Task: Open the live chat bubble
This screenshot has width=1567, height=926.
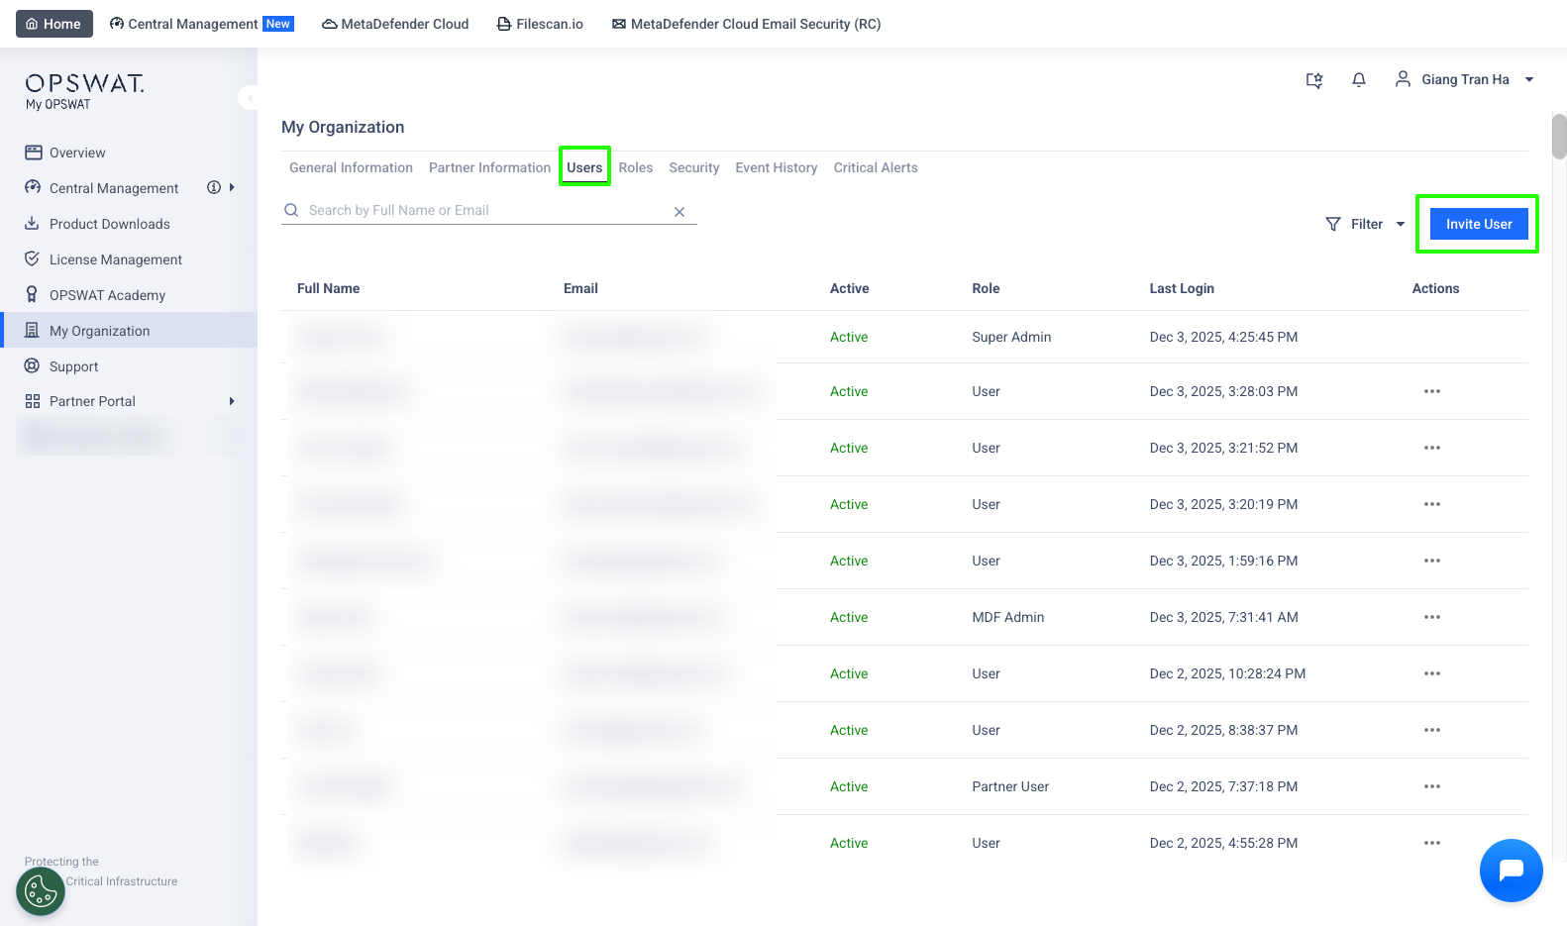Action: click(1511, 871)
